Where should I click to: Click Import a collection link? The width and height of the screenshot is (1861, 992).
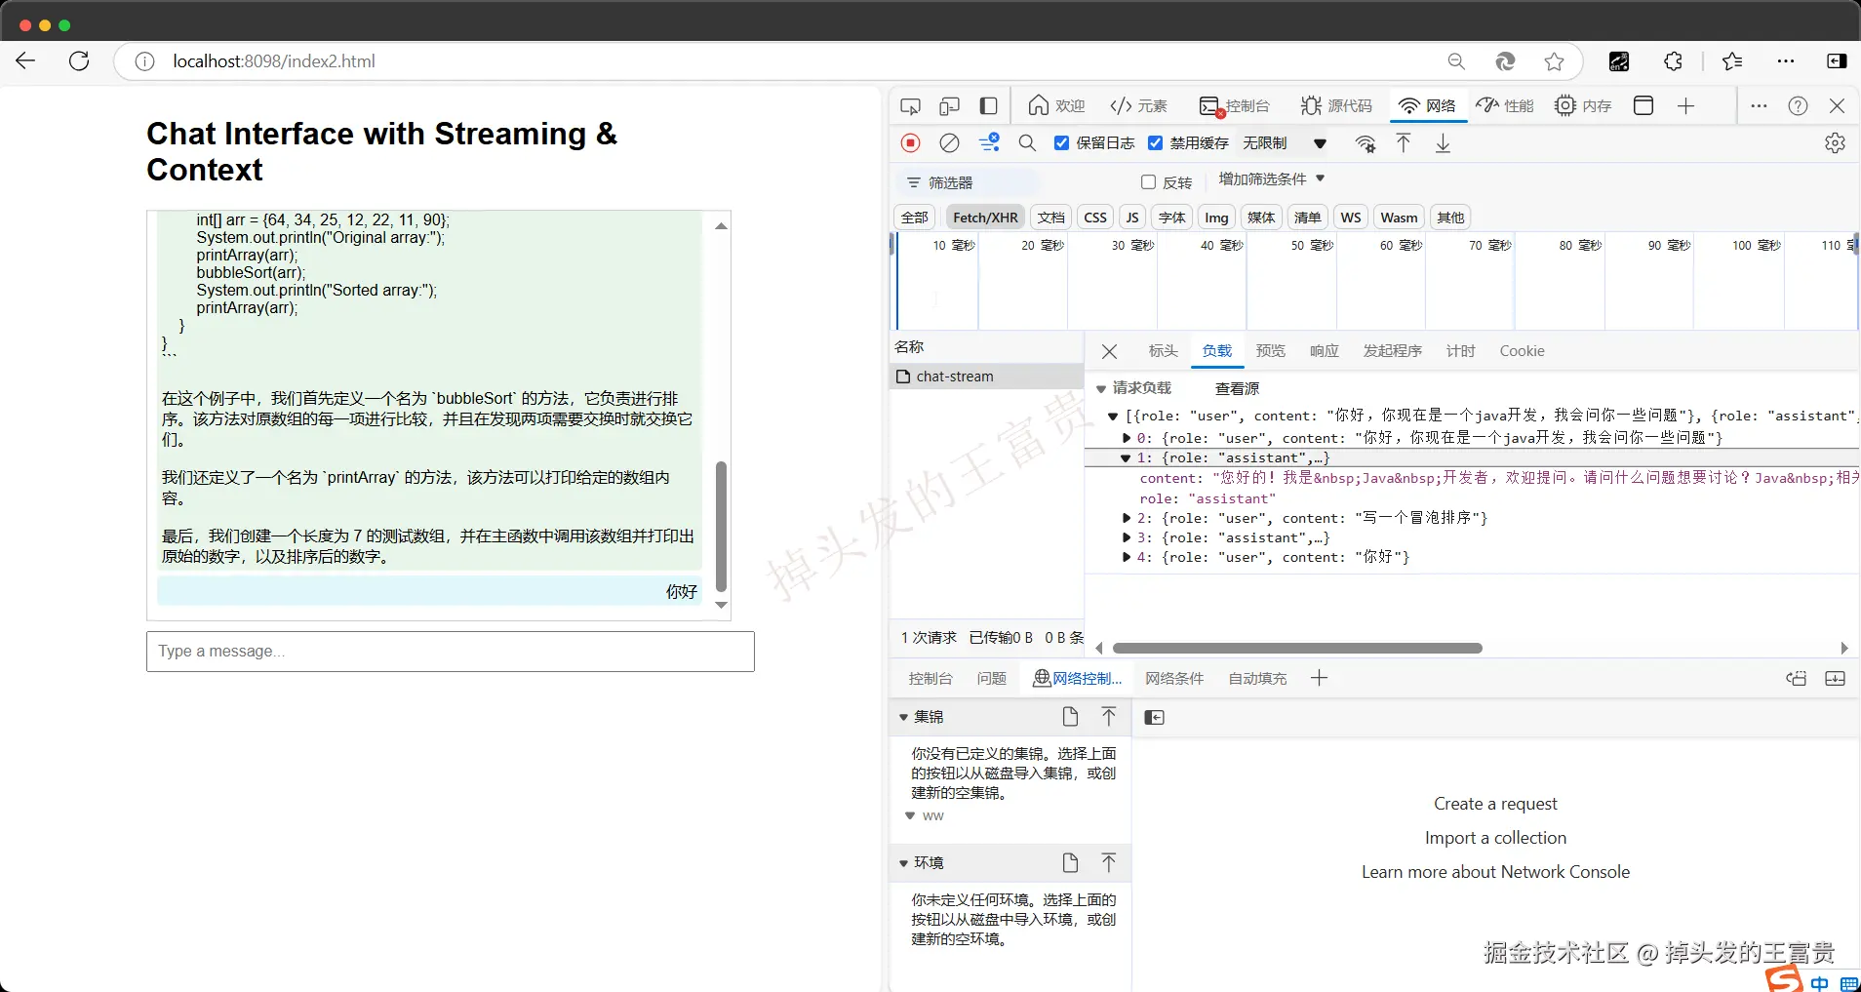click(x=1495, y=838)
